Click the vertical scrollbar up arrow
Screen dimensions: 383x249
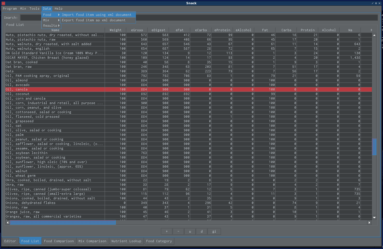(x=374, y=35)
